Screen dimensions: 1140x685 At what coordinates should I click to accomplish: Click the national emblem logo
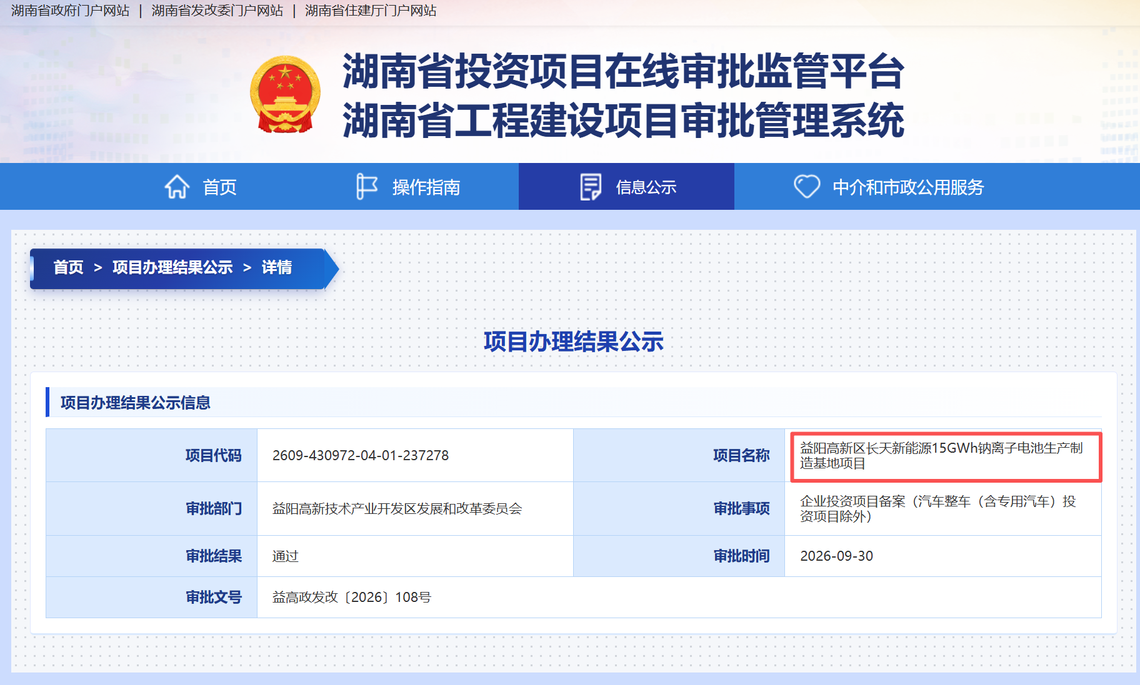coord(286,94)
